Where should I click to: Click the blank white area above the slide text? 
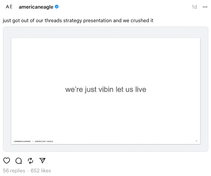tap(106, 61)
